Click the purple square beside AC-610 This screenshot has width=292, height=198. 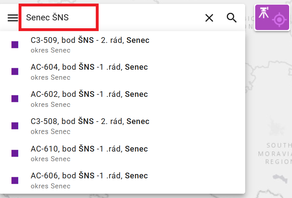[x=15, y=153]
